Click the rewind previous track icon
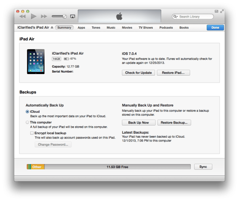239x201 pixels. point(22,16)
